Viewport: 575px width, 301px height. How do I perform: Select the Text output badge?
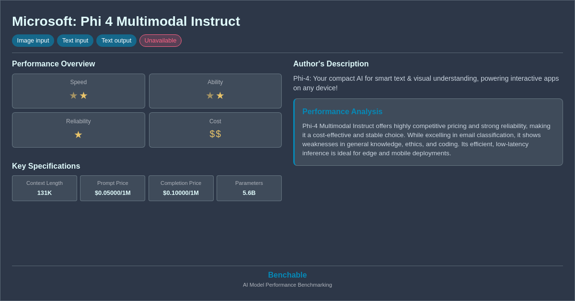(x=116, y=41)
